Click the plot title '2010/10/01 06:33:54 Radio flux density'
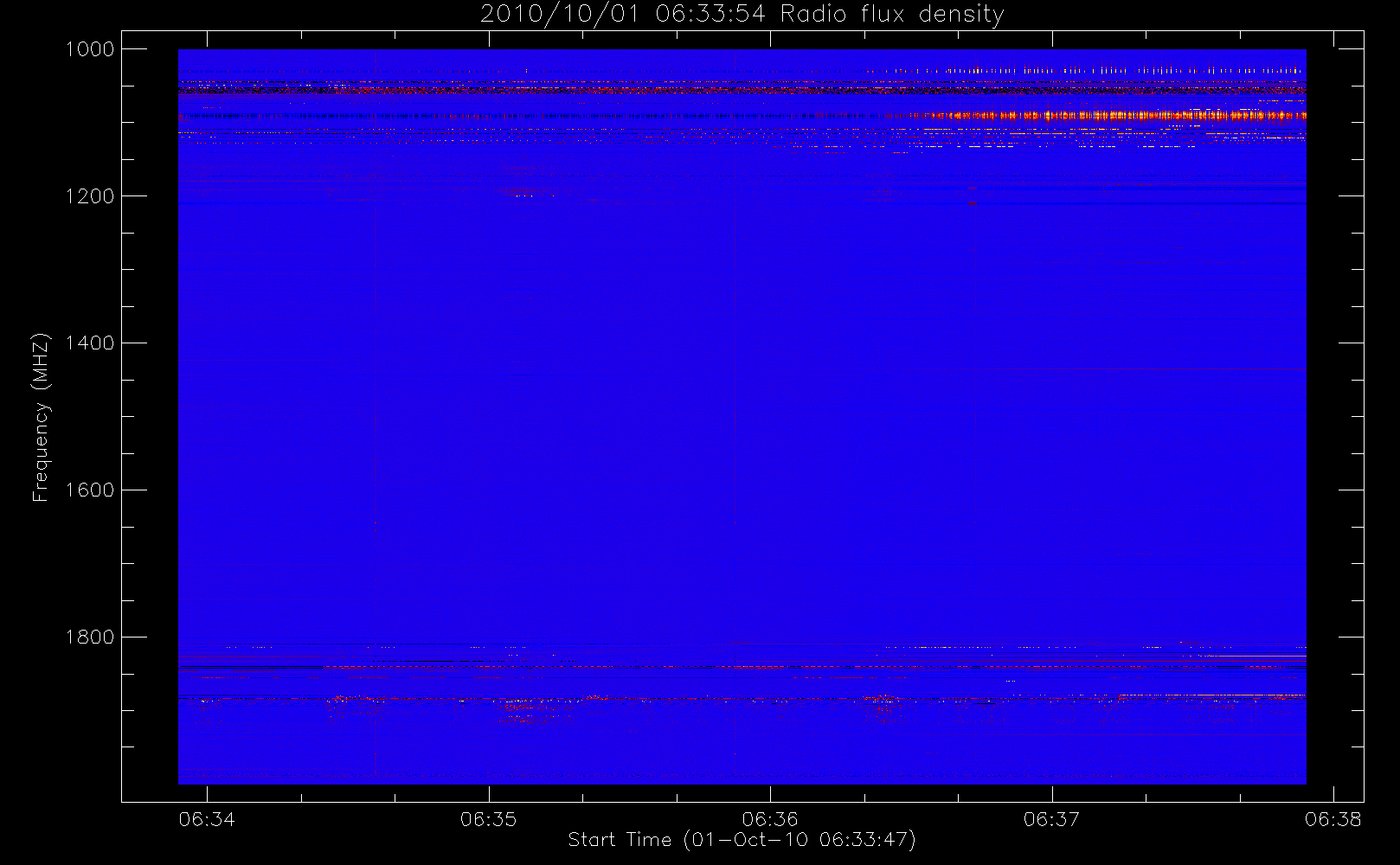Image resolution: width=1400 pixels, height=865 pixels. tap(742, 15)
